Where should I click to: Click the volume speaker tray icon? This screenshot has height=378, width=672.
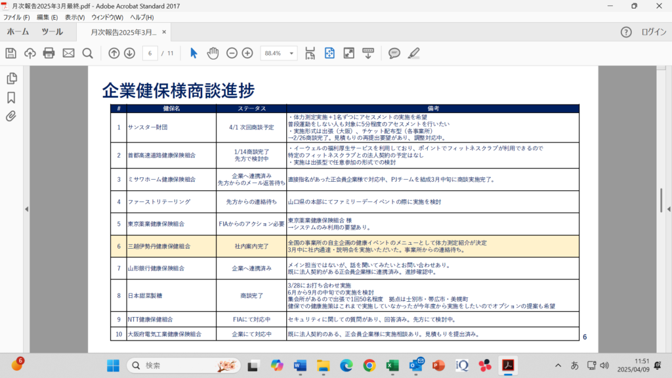[x=604, y=366]
